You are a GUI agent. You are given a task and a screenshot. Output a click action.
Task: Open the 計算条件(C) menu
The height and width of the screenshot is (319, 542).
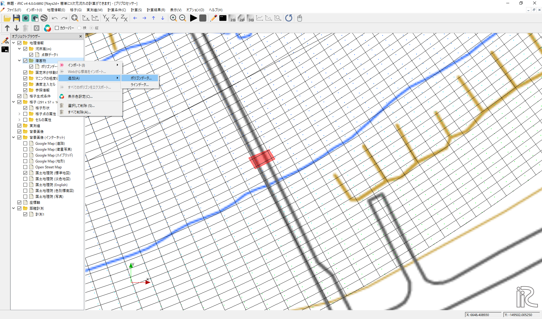tap(117, 10)
